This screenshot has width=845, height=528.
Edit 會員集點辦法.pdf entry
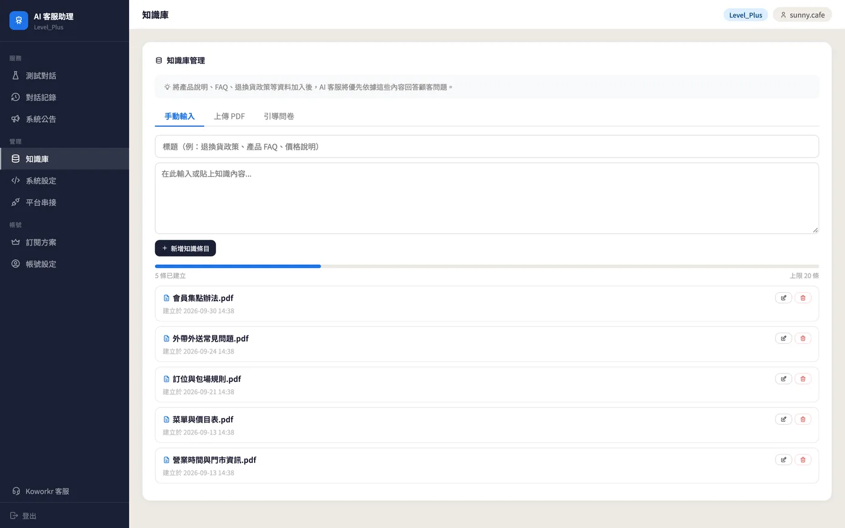pos(783,298)
